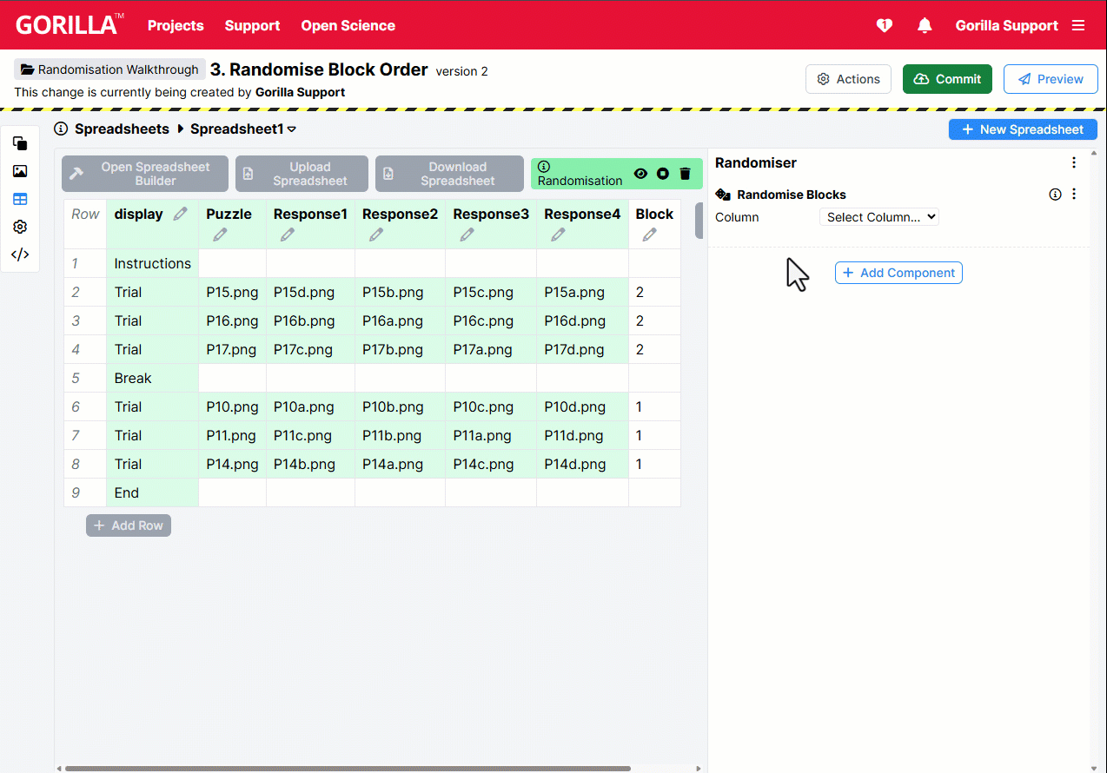The width and height of the screenshot is (1107, 773).
Task: Click Add Component in the Randomiser panel
Action: pos(898,272)
